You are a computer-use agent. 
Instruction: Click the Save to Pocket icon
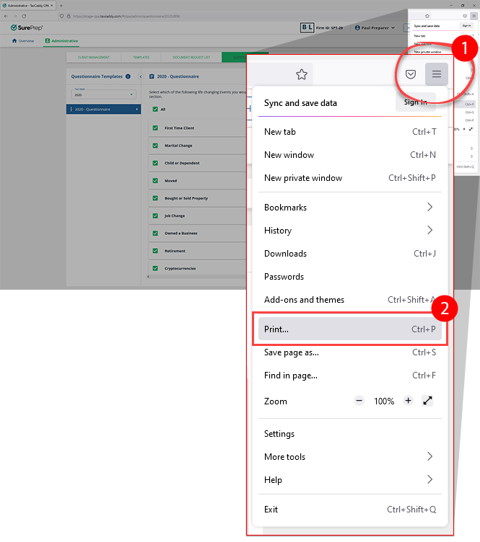411,74
